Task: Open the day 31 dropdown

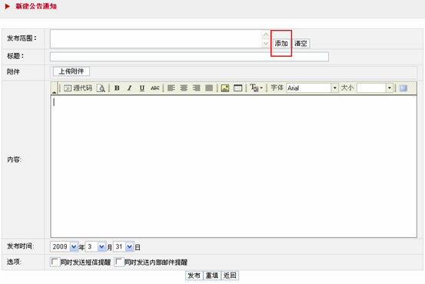Action: (130, 246)
